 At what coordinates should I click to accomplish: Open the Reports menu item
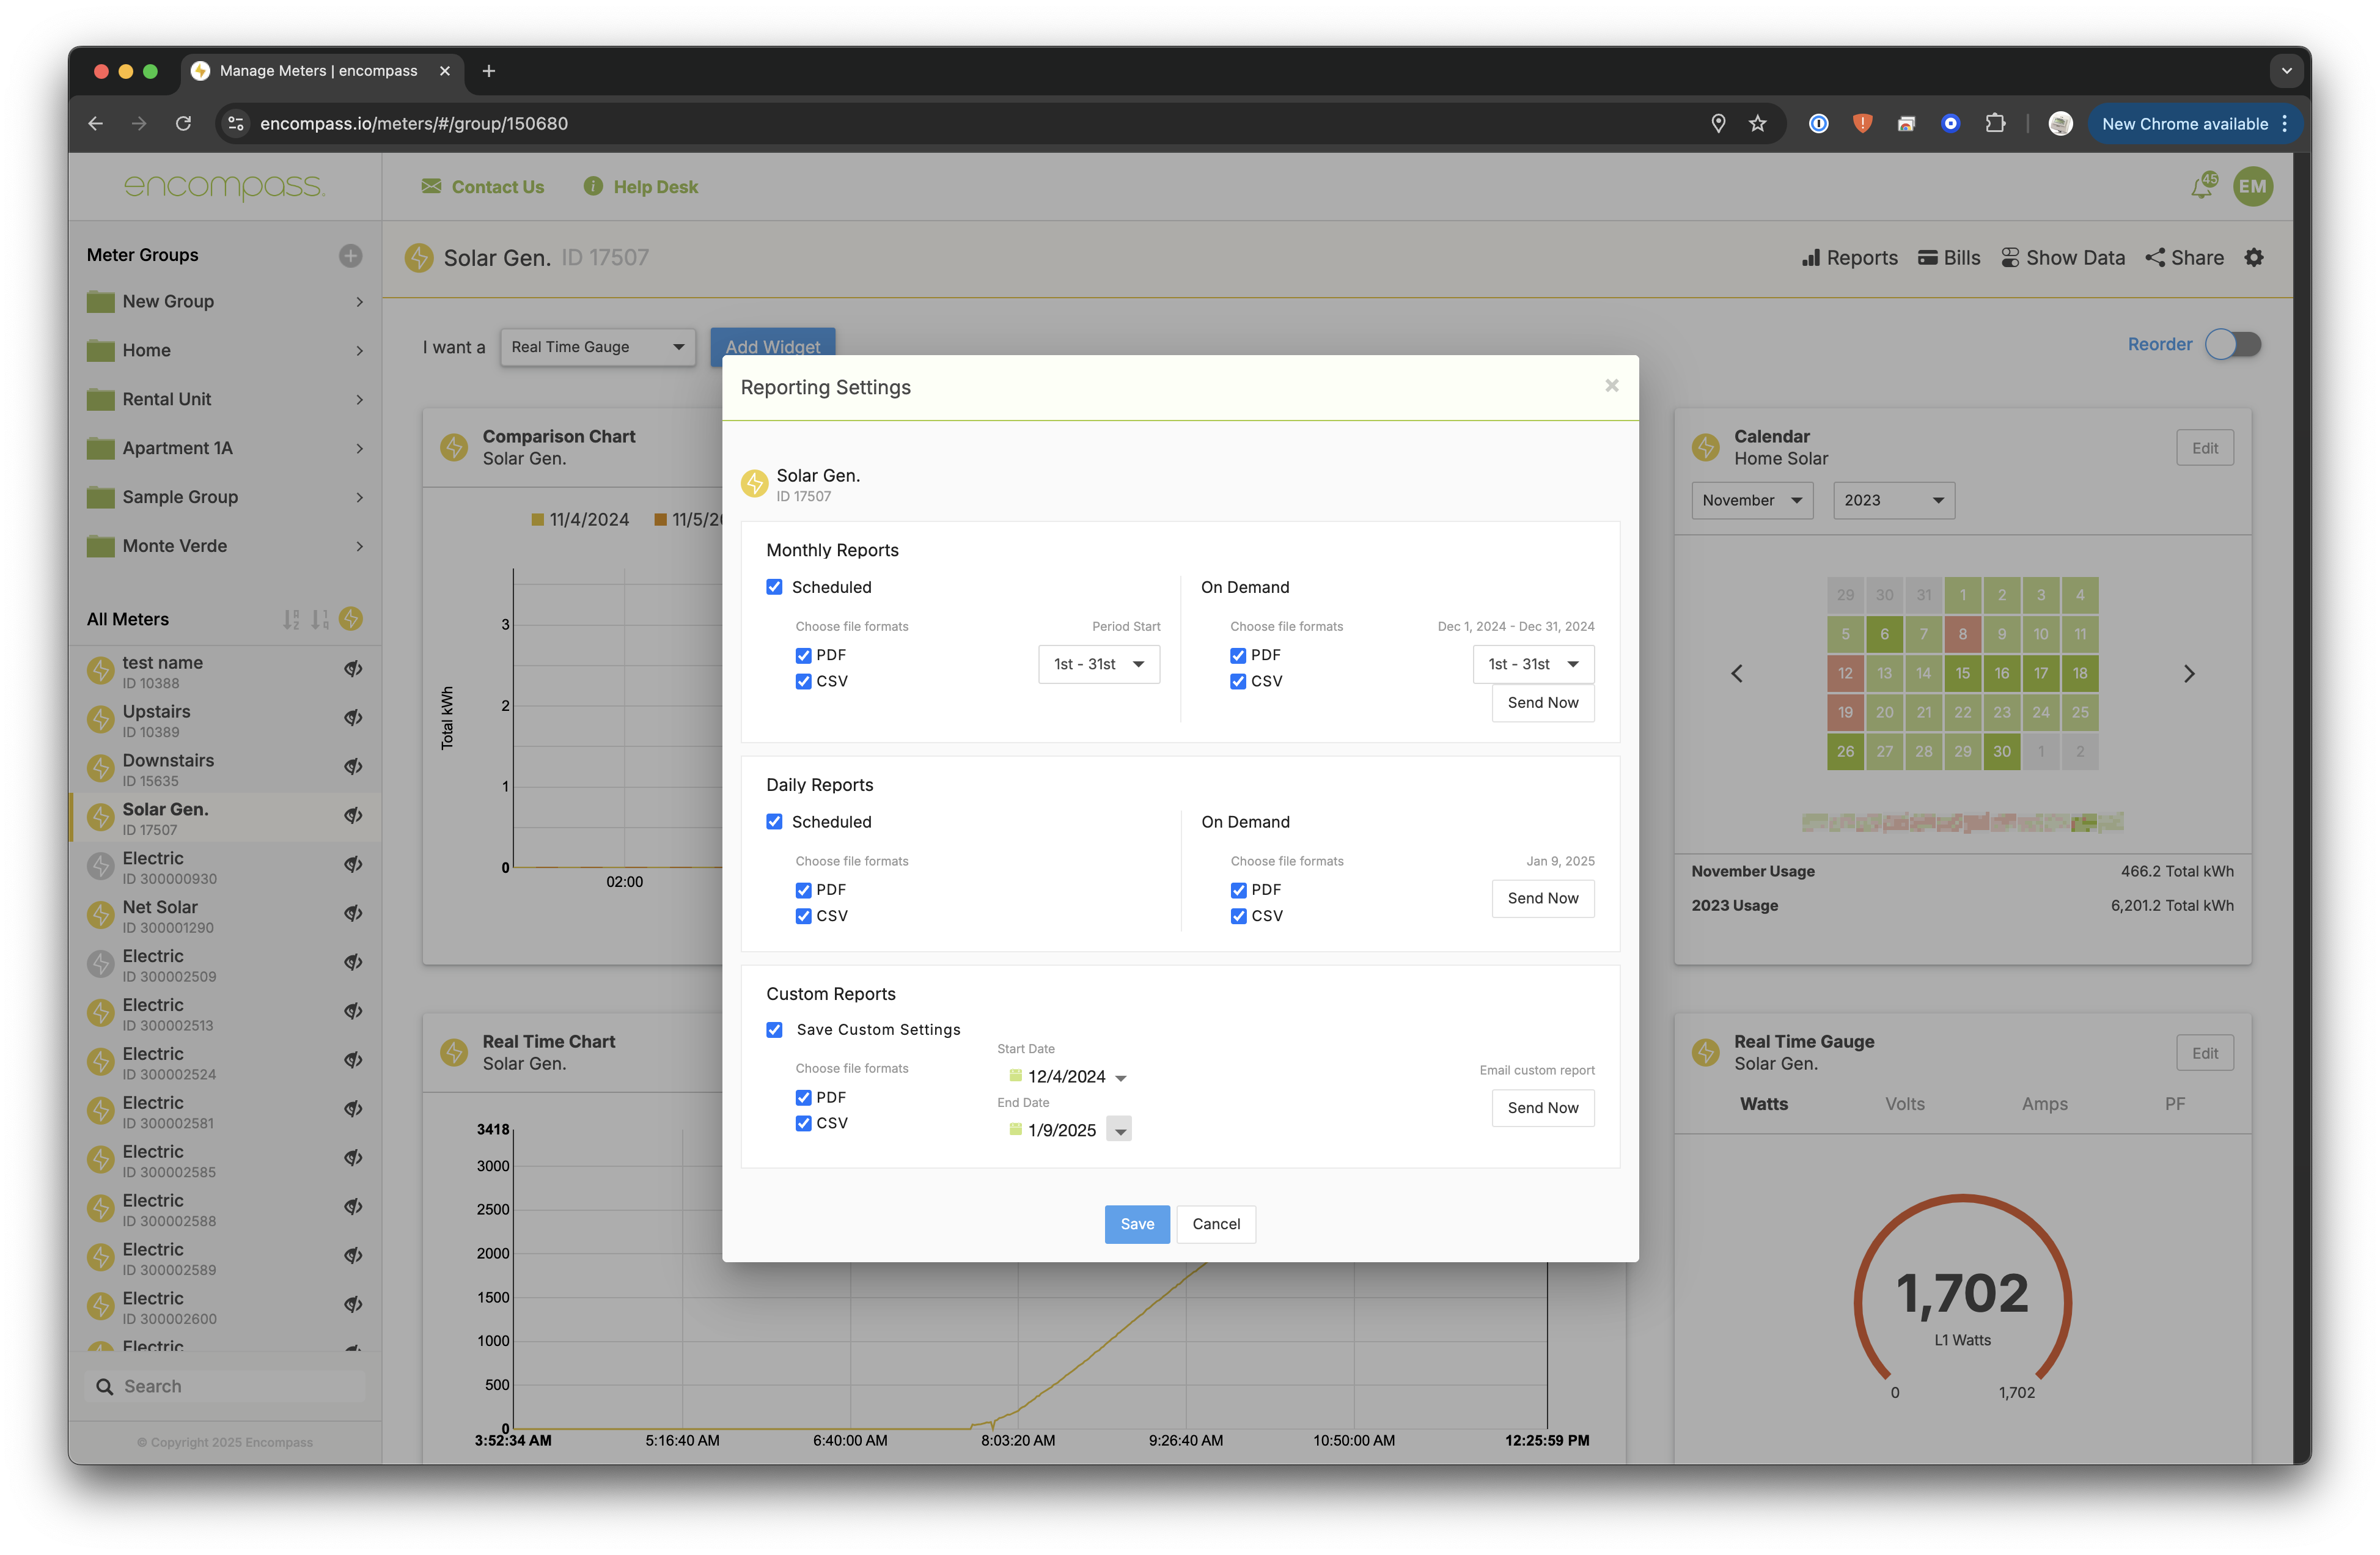tap(1849, 258)
